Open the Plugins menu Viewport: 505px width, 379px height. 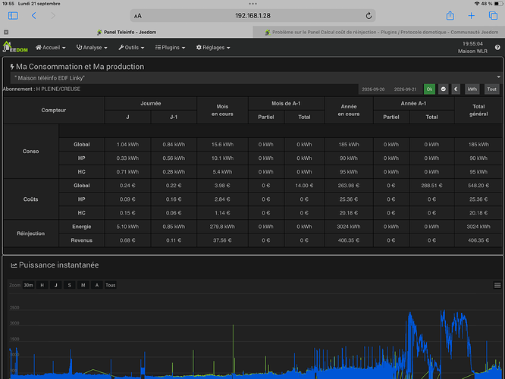pos(170,47)
